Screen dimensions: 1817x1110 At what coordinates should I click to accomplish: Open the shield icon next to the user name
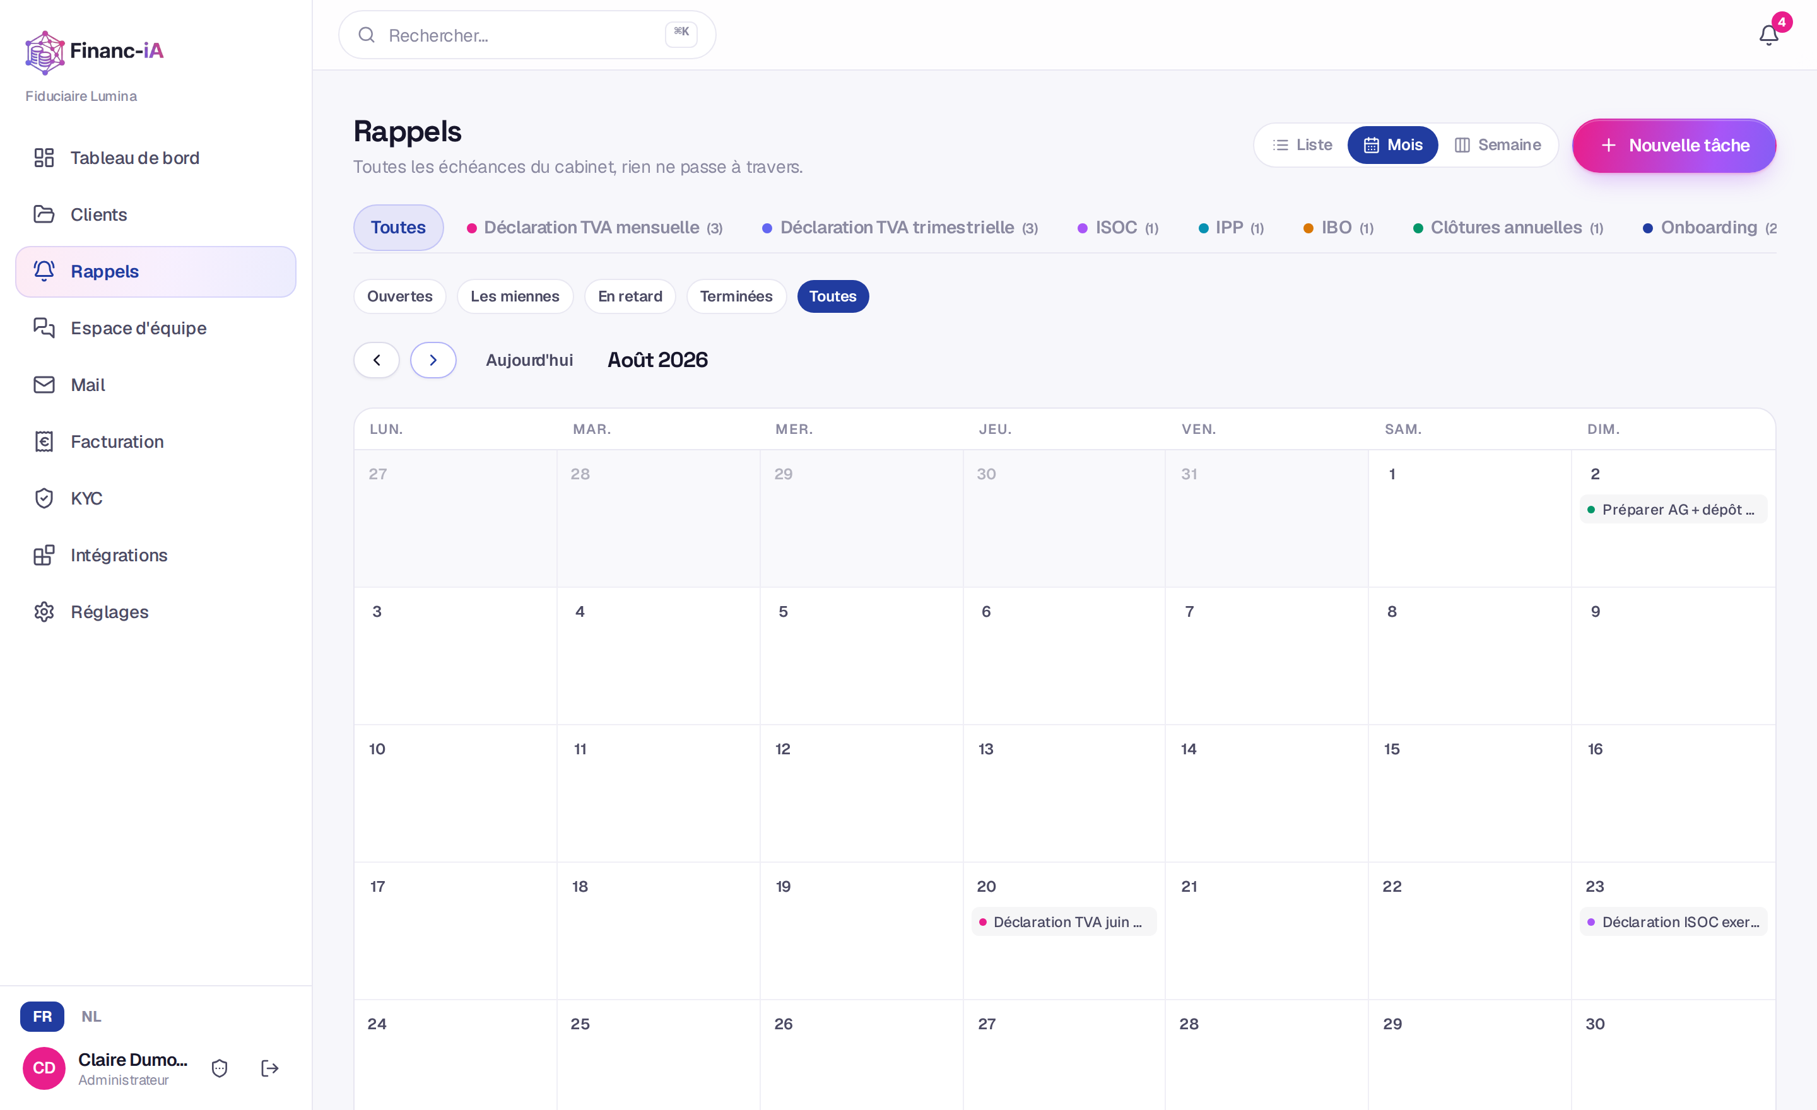[x=220, y=1068]
